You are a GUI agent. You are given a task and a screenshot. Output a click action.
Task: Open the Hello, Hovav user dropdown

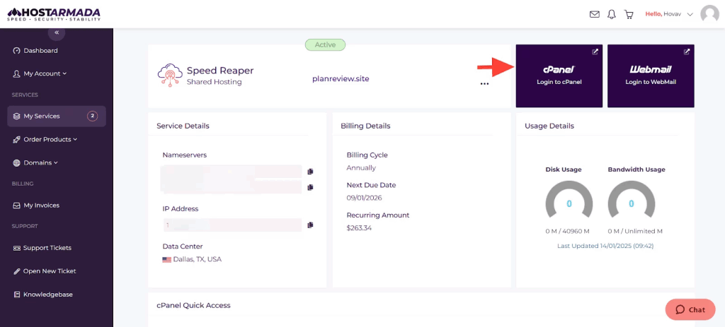(x=668, y=14)
